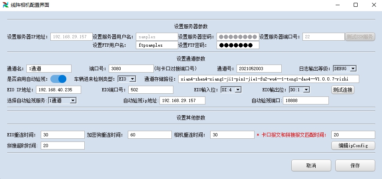Click the 设置服务器端口号 field showing 22

tap(324, 37)
